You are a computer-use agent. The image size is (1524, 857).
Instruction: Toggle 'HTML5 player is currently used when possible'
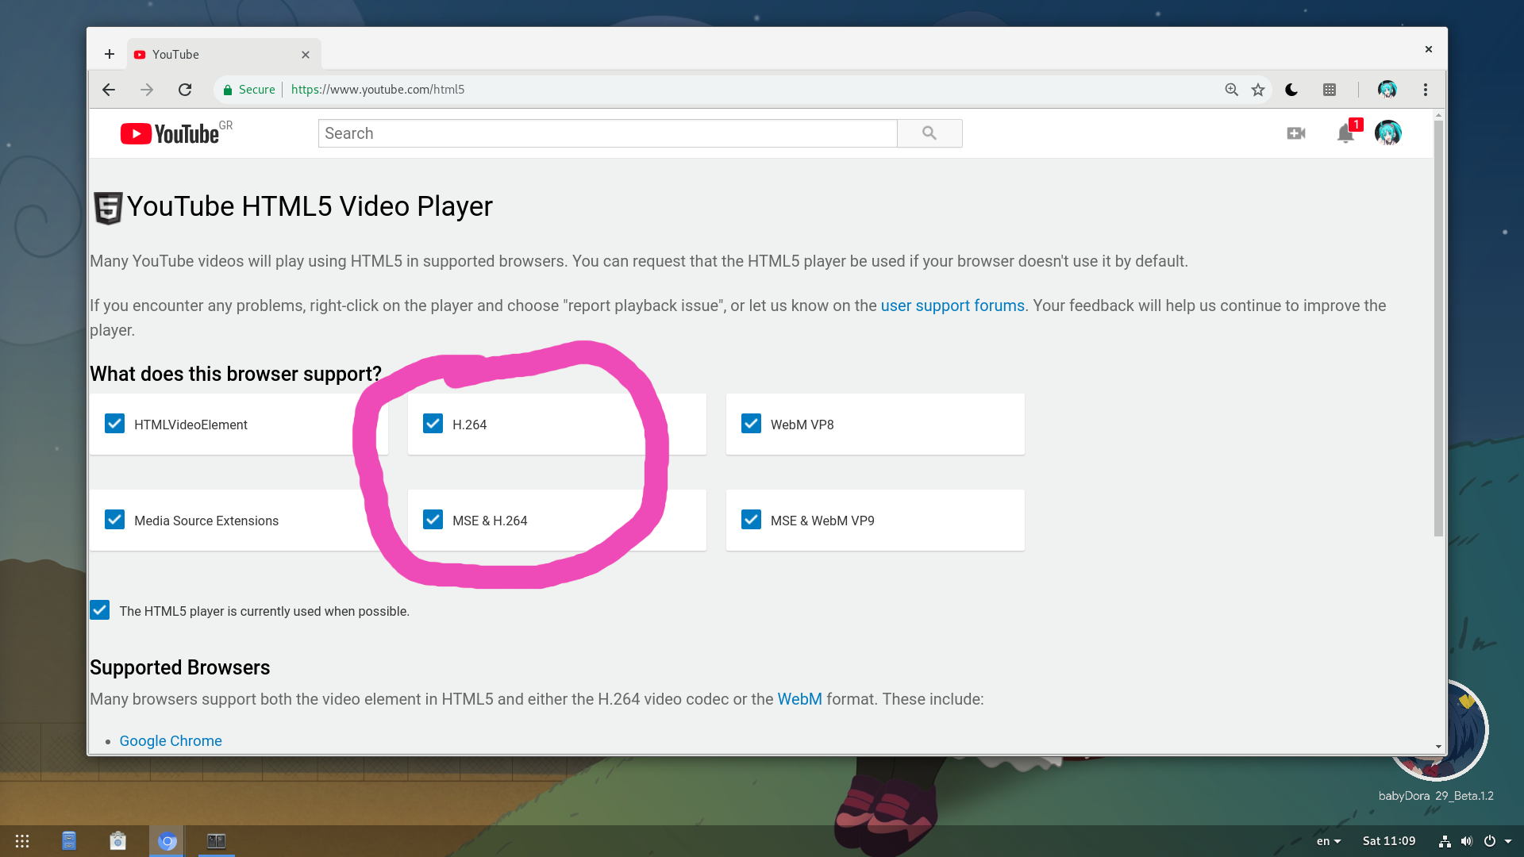click(99, 610)
